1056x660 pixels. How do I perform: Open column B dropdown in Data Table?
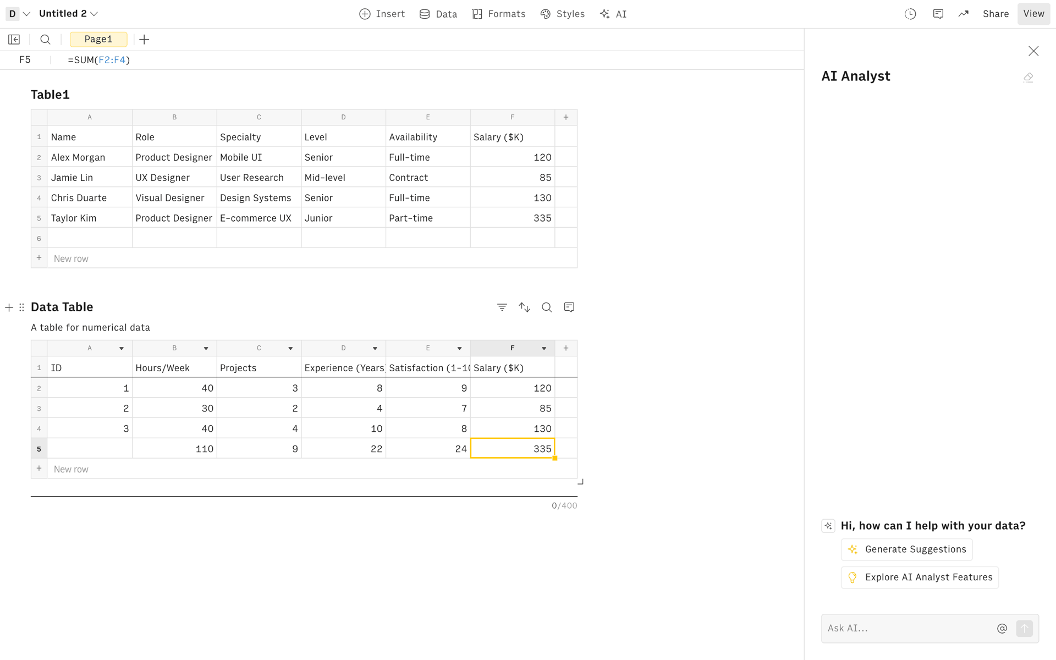coord(206,349)
